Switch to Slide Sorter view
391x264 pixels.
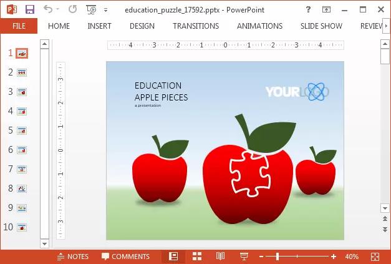pos(197,257)
